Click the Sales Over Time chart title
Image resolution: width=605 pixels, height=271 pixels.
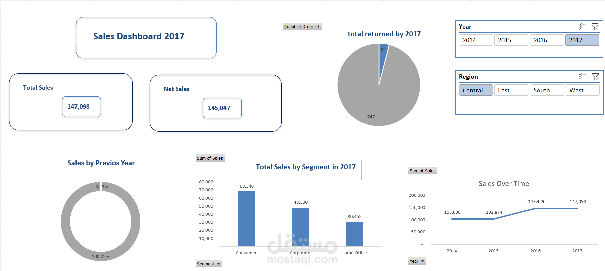[504, 184]
